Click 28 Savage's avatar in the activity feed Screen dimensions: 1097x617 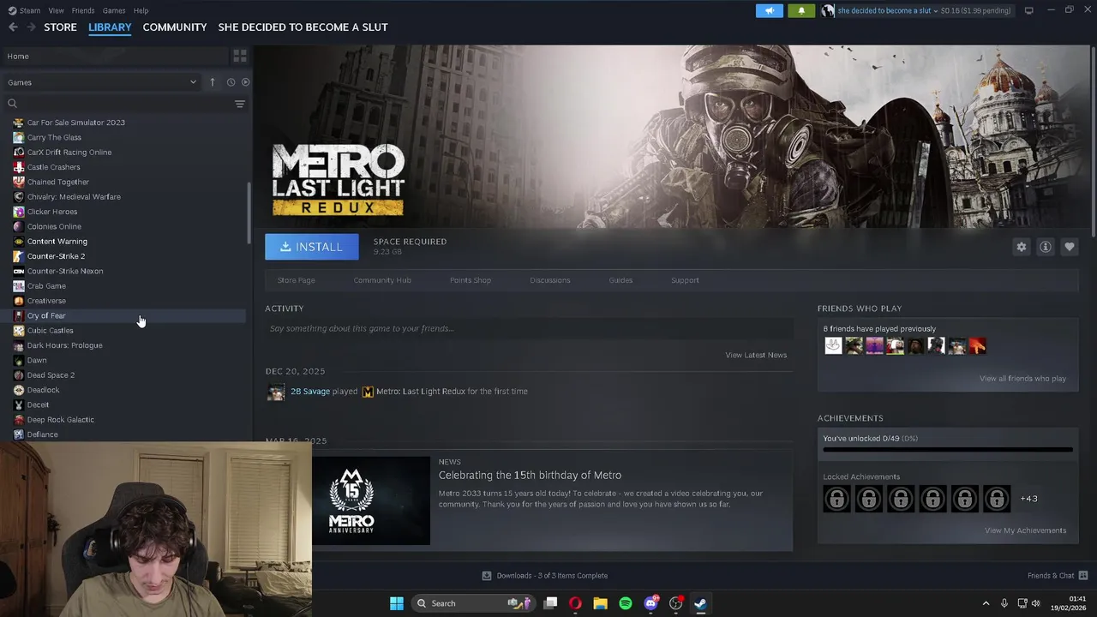pos(276,392)
